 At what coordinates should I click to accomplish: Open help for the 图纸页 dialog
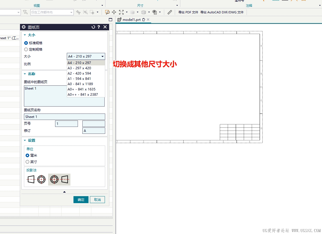click(99, 27)
